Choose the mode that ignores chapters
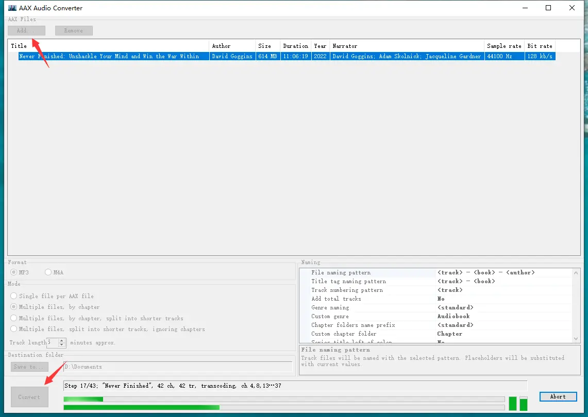The width and height of the screenshot is (588, 417). pos(12,329)
